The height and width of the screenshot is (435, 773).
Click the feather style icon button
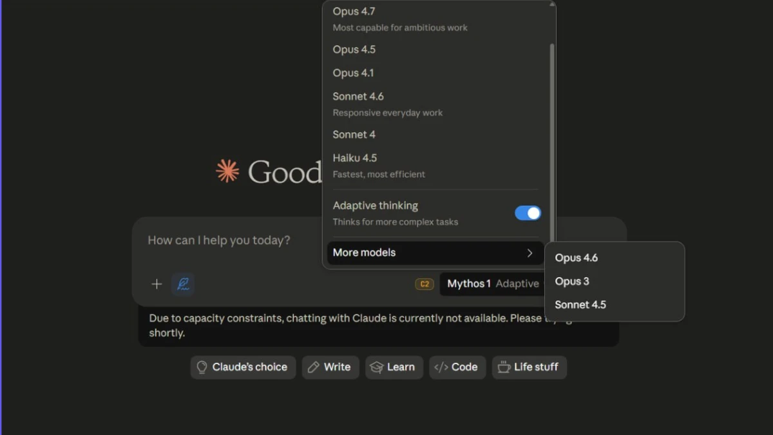pyautogui.click(x=183, y=284)
